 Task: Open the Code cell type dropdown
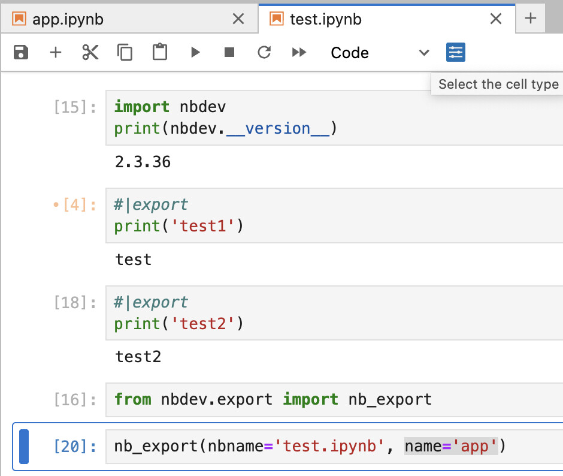point(380,53)
